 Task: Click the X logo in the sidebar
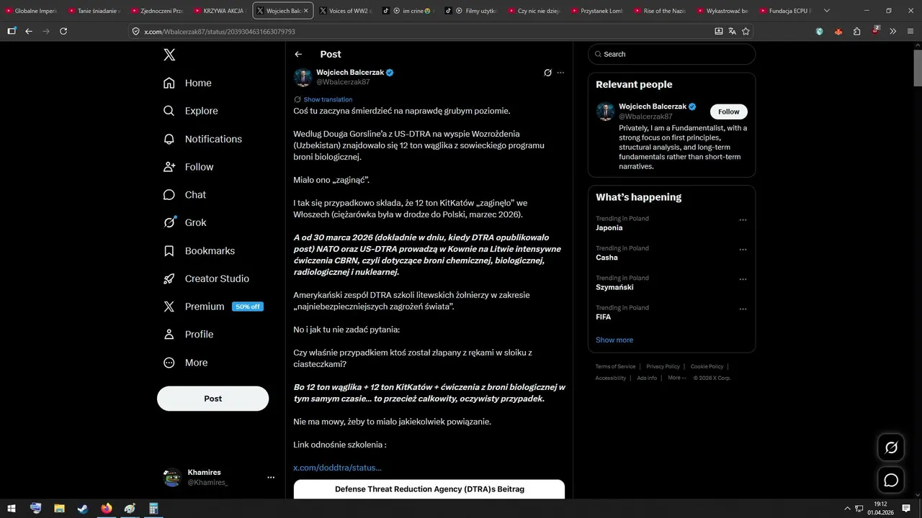click(169, 55)
